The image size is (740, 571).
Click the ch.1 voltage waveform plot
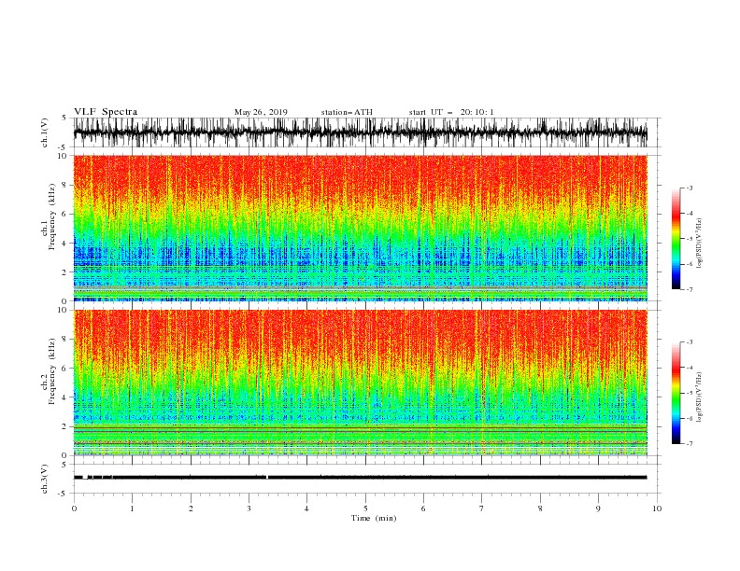click(361, 132)
